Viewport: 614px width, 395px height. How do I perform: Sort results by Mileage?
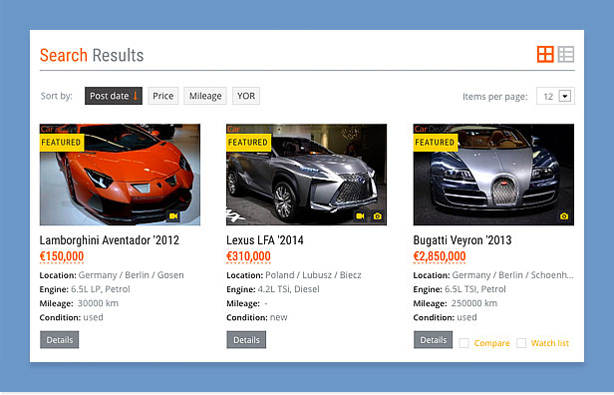pos(205,96)
